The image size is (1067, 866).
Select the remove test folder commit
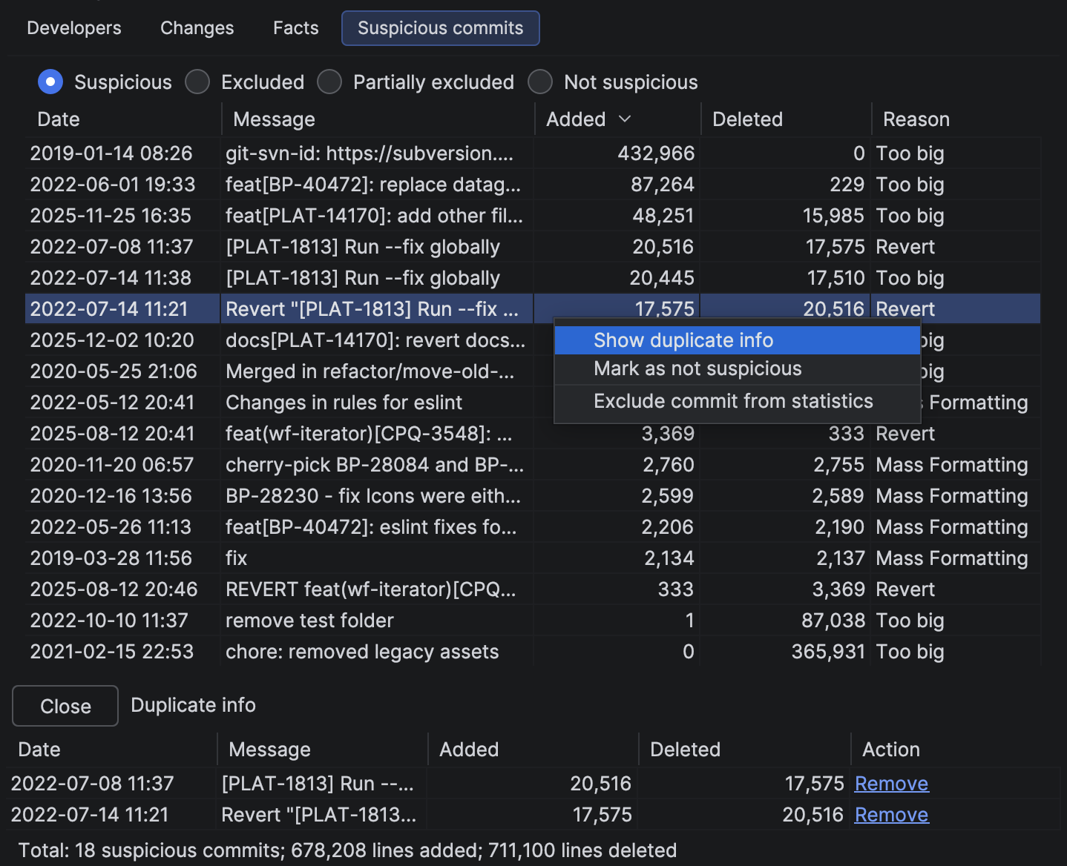click(297, 621)
